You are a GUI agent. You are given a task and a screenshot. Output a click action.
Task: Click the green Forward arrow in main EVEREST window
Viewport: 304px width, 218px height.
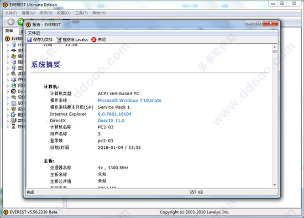pos(20,22)
